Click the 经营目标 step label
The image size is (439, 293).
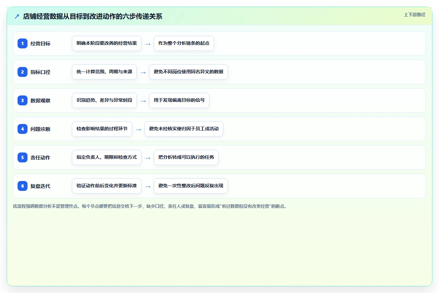click(x=40, y=43)
